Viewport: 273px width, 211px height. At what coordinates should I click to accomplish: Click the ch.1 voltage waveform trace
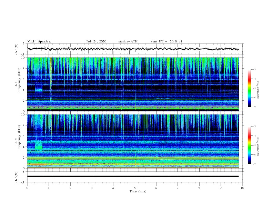133,49
